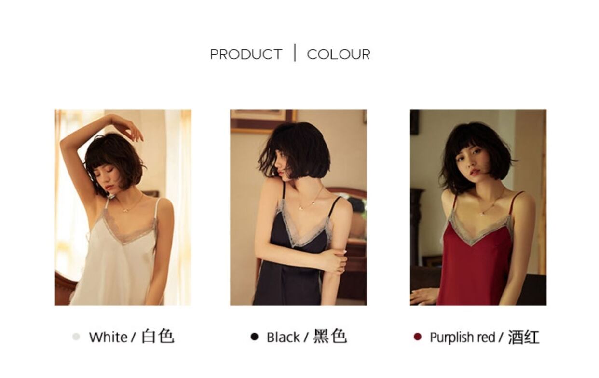Click the PRODUCT heading text
This screenshot has height=378, width=599.
pyautogui.click(x=246, y=54)
